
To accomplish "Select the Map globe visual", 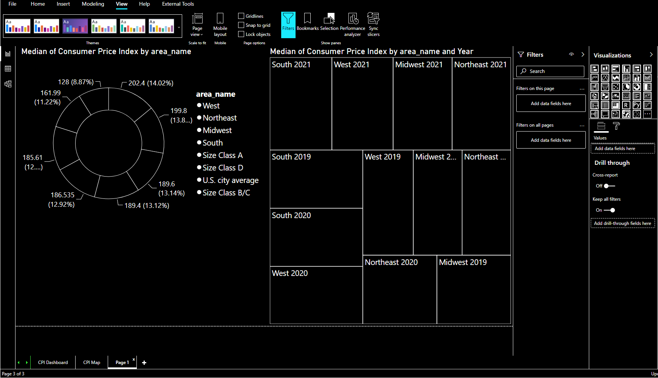I will (x=595, y=96).
